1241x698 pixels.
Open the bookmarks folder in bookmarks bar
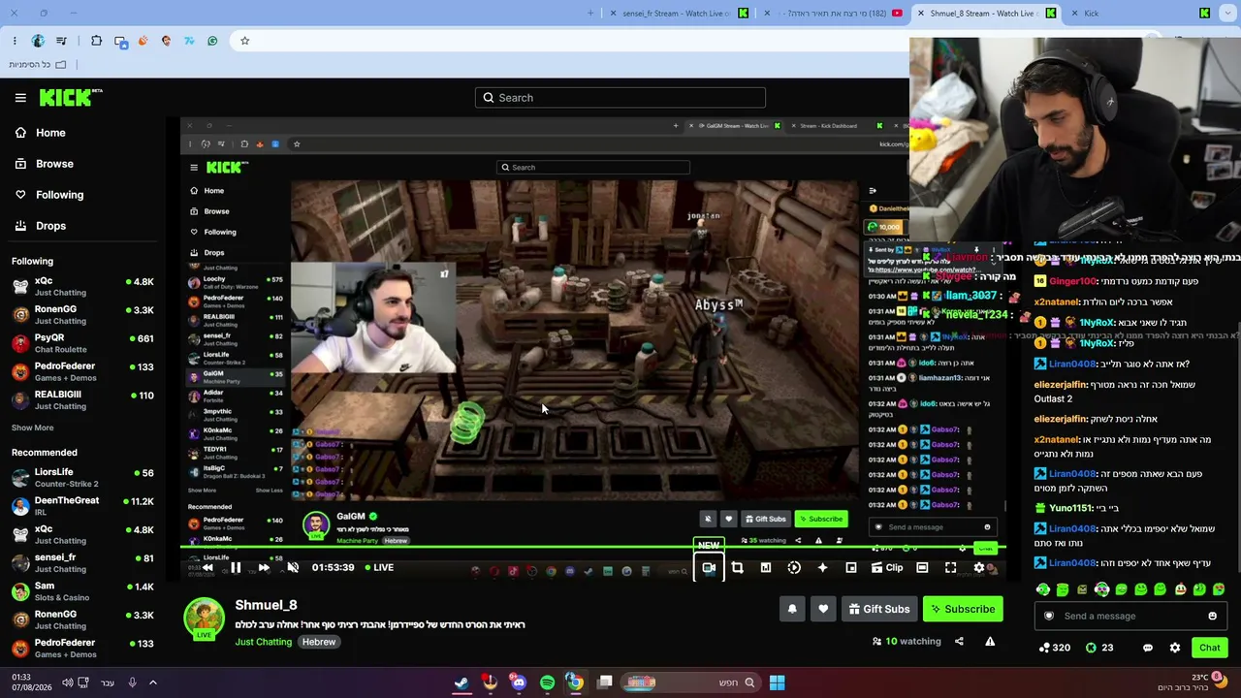pyautogui.click(x=38, y=65)
